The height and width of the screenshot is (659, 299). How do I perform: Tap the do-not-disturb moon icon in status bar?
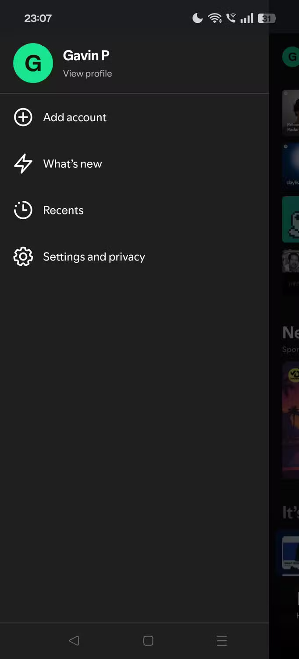[x=197, y=18]
